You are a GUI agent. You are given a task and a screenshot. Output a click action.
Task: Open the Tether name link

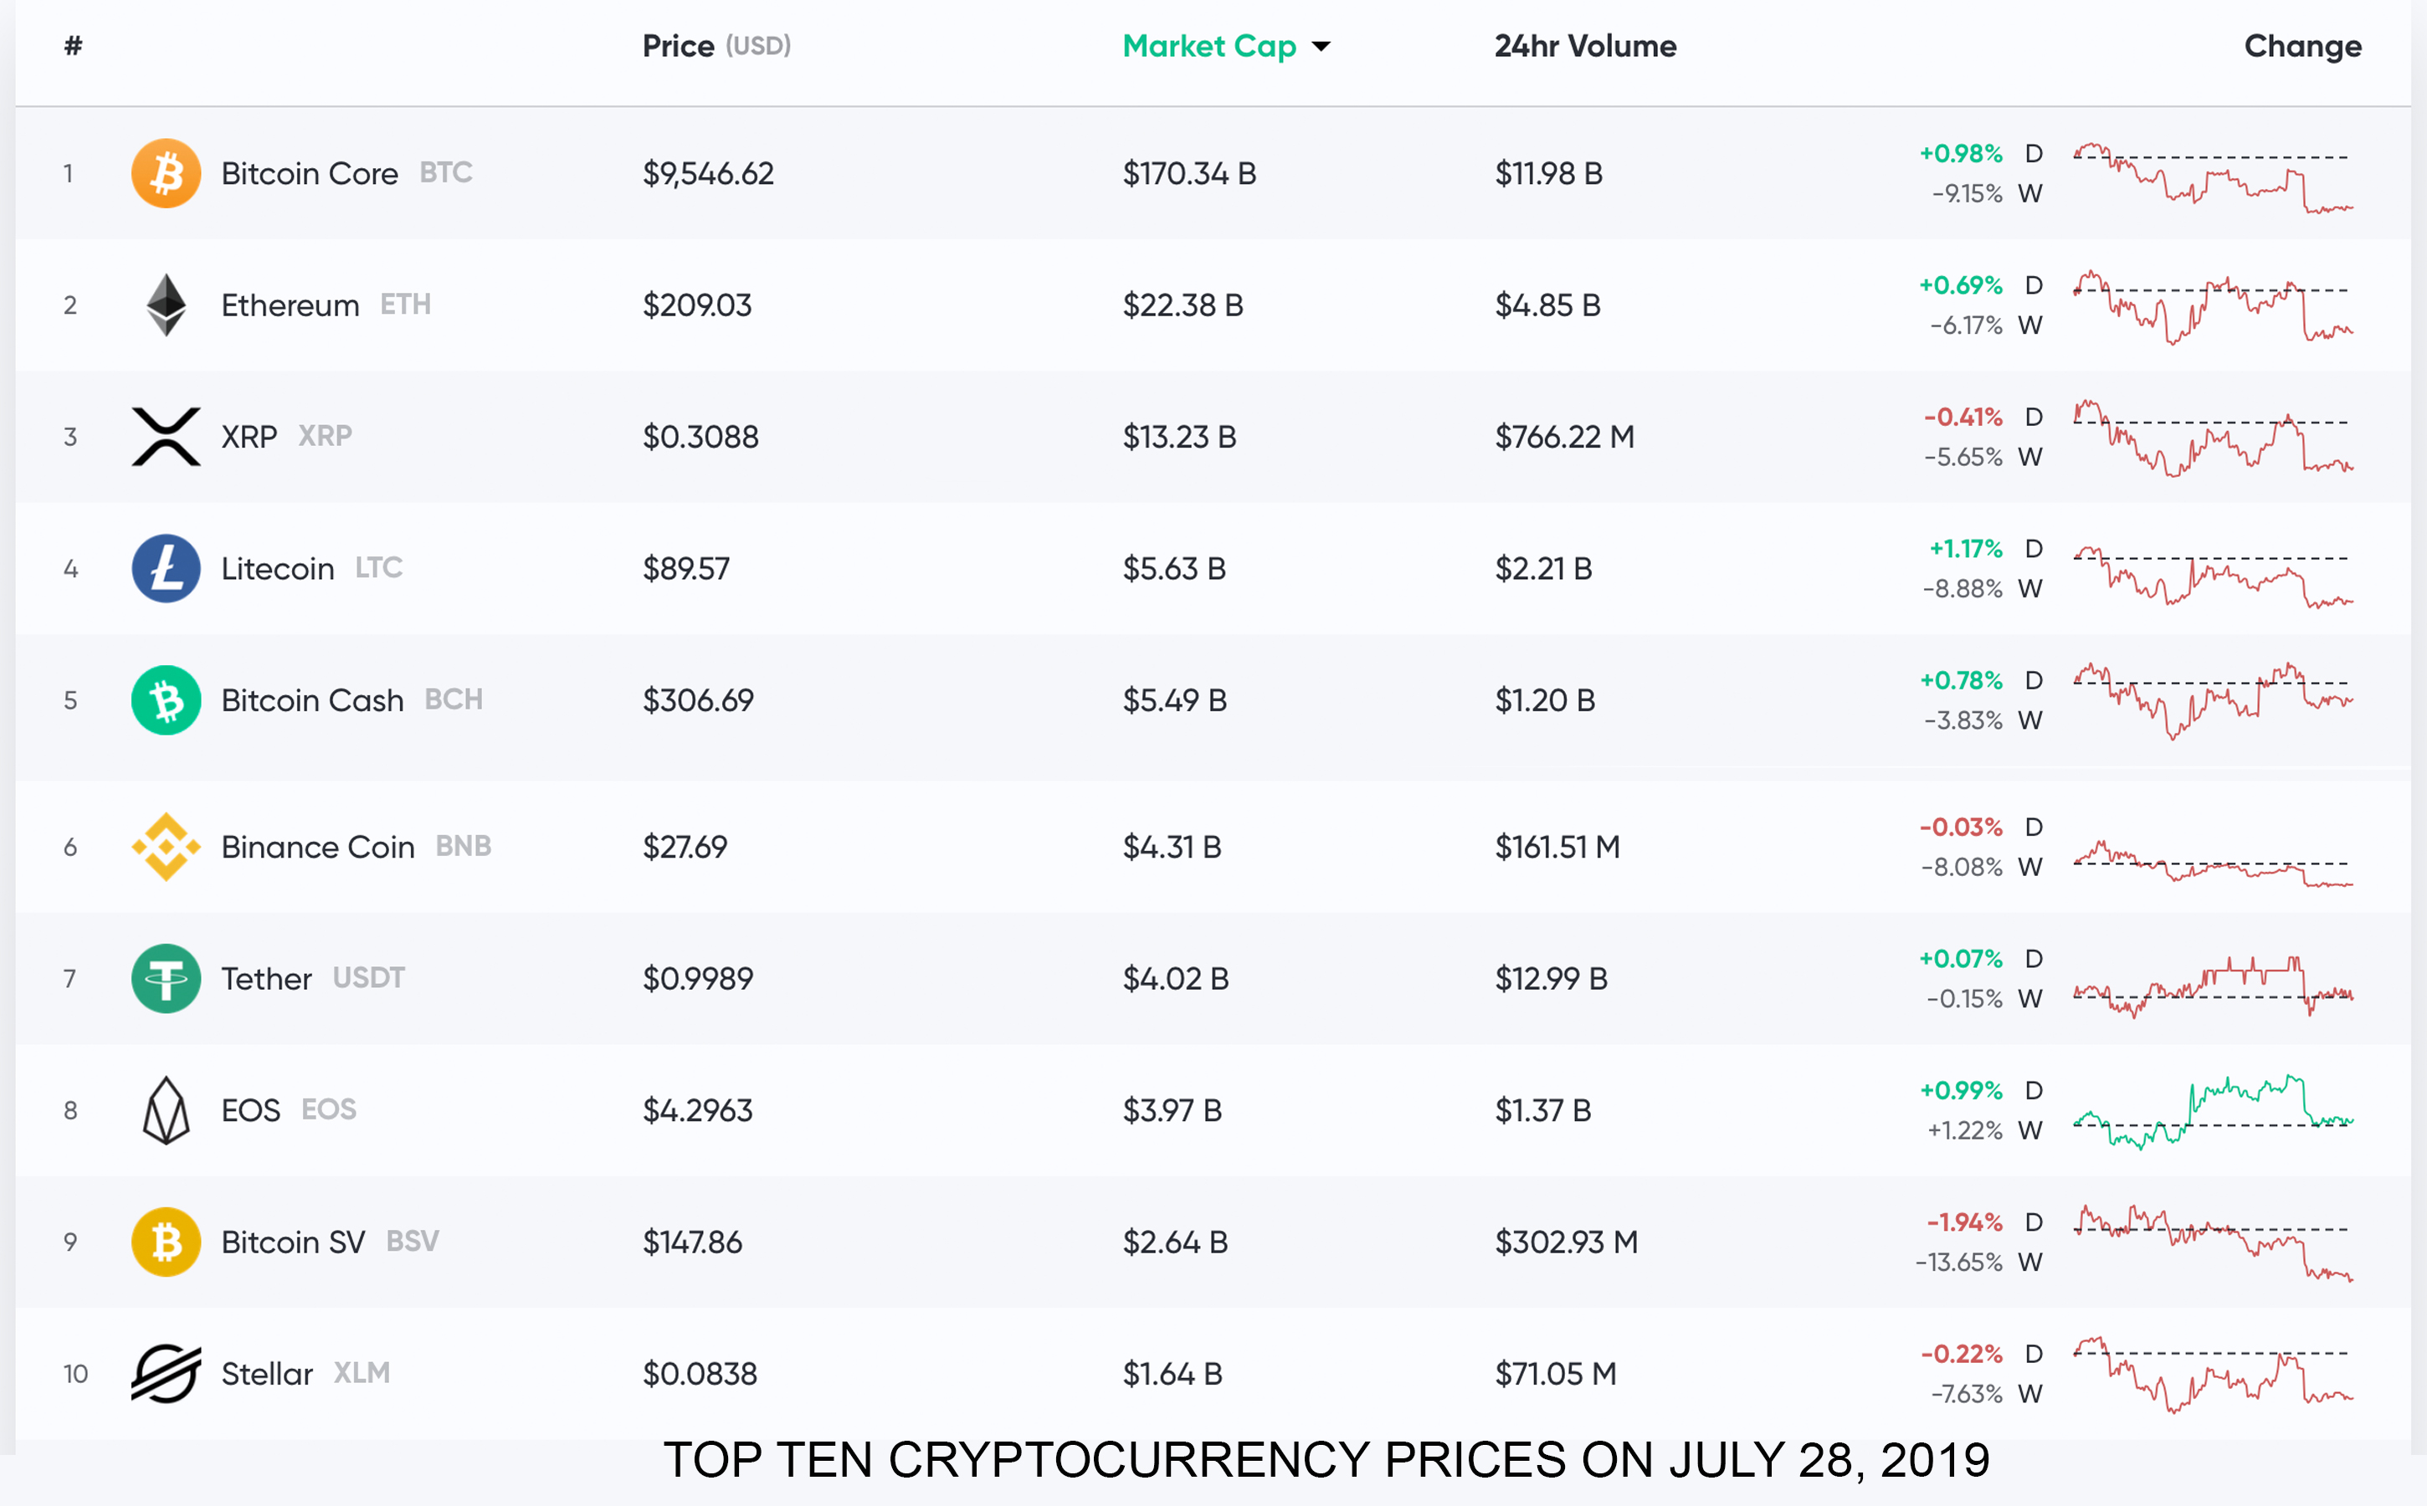pos(267,978)
